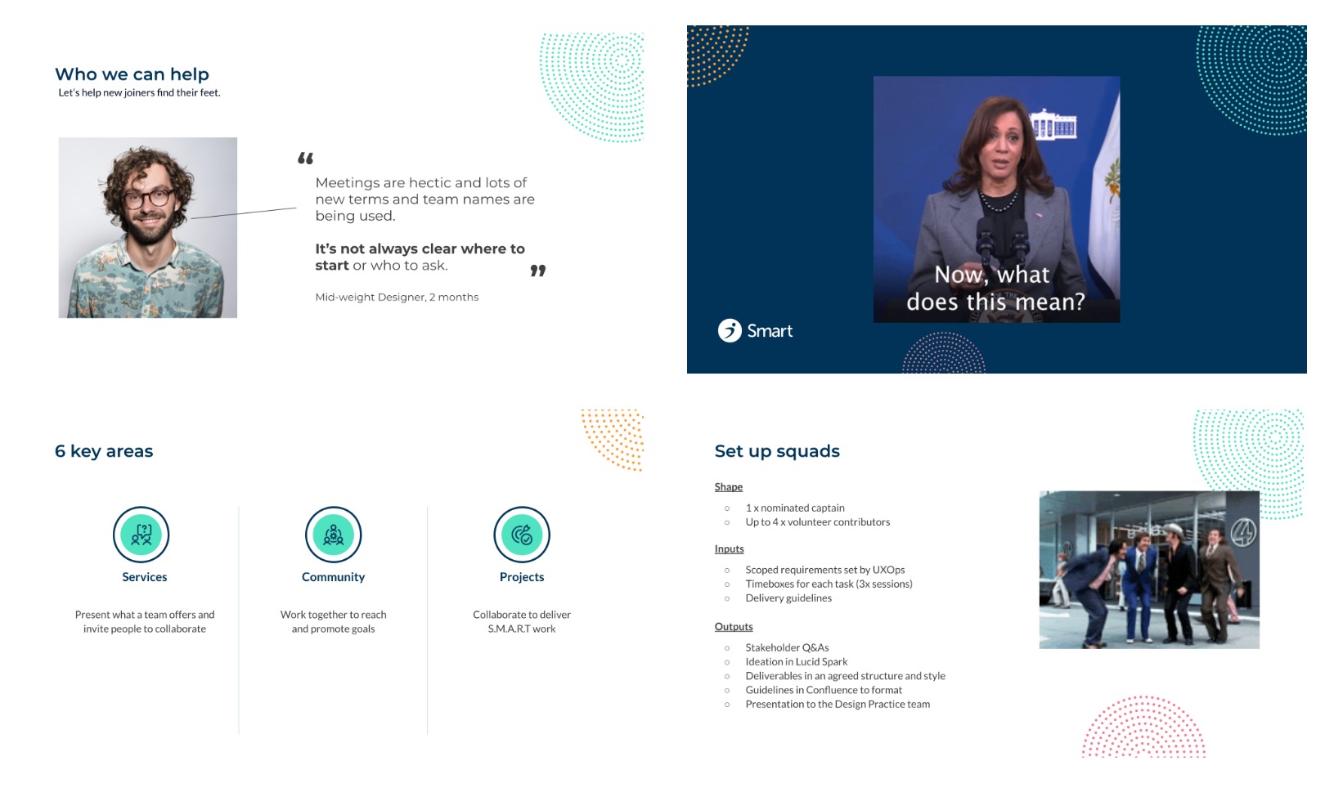The image size is (1325, 788).
Task: Click the Smart logo icon
Action: (729, 330)
